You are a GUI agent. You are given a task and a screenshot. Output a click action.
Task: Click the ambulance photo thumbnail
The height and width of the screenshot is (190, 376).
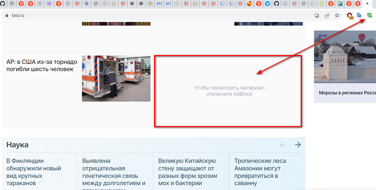coord(116,78)
